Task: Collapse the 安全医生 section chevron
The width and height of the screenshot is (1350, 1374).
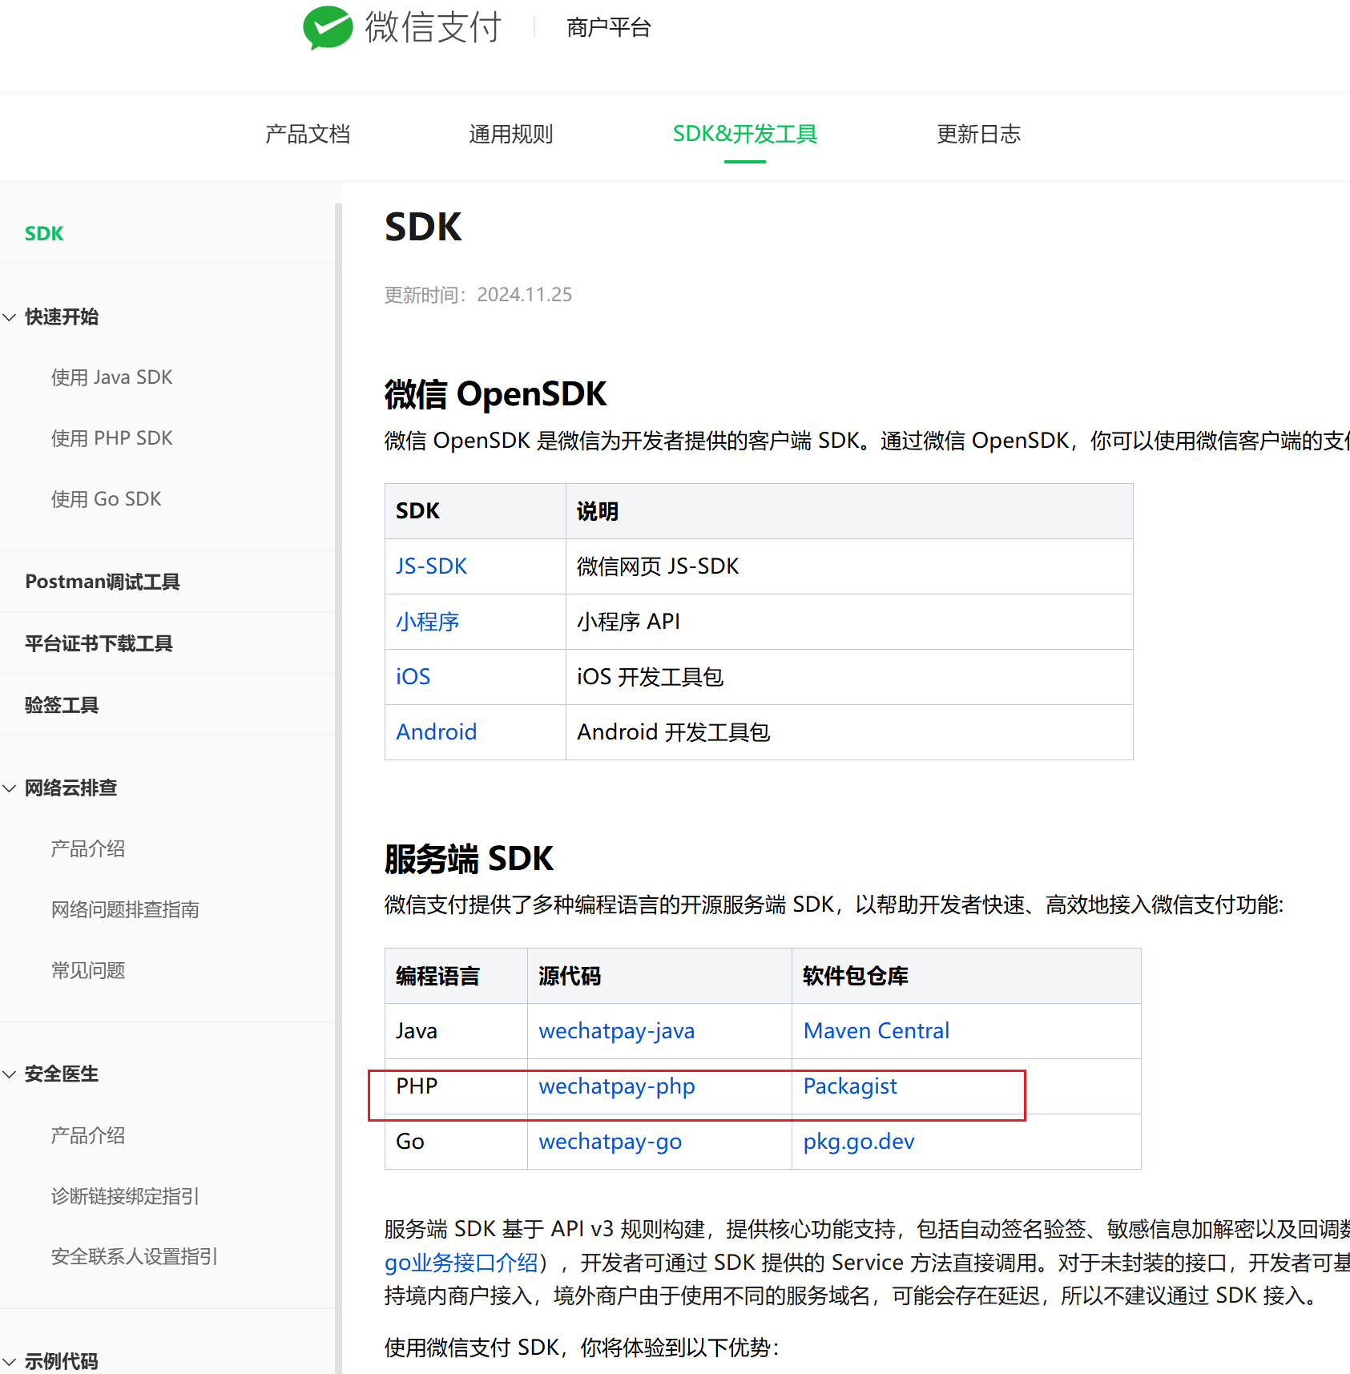Action: [x=10, y=1074]
